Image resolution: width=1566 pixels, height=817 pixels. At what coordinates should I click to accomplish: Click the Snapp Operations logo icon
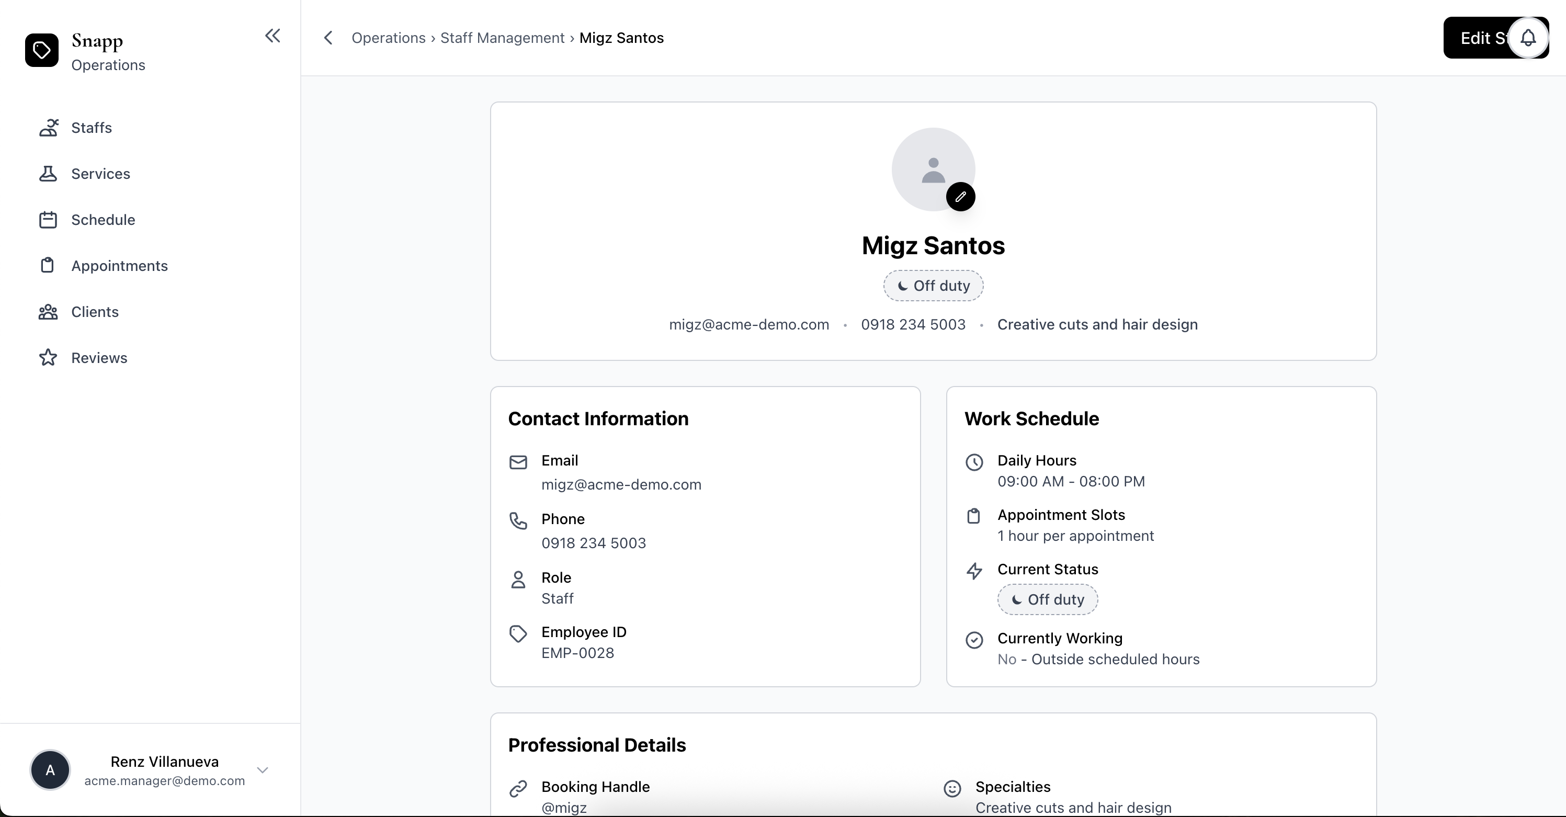pos(41,50)
